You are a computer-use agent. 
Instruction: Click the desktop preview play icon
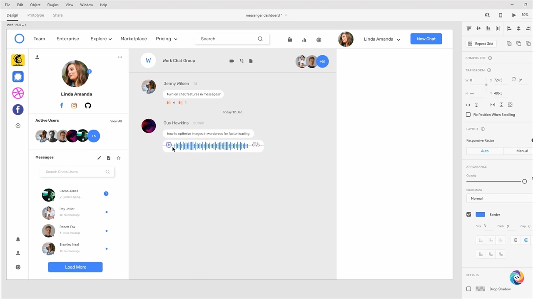pos(514,15)
